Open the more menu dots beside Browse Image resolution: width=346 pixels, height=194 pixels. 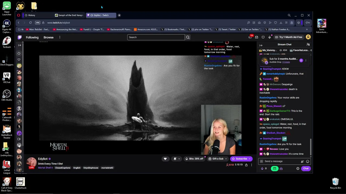click(60, 37)
